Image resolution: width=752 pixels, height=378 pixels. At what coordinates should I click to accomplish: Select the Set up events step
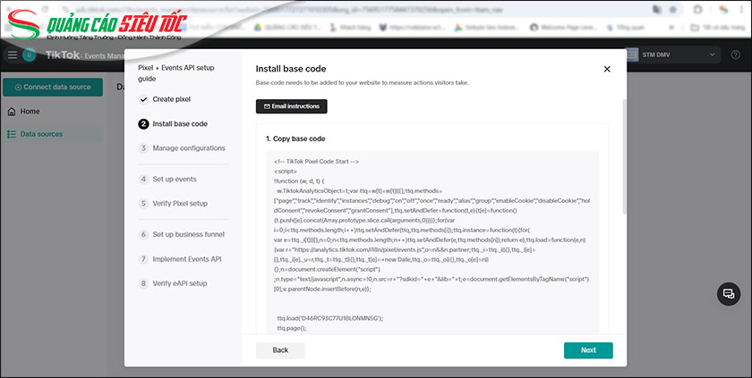[174, 180]
